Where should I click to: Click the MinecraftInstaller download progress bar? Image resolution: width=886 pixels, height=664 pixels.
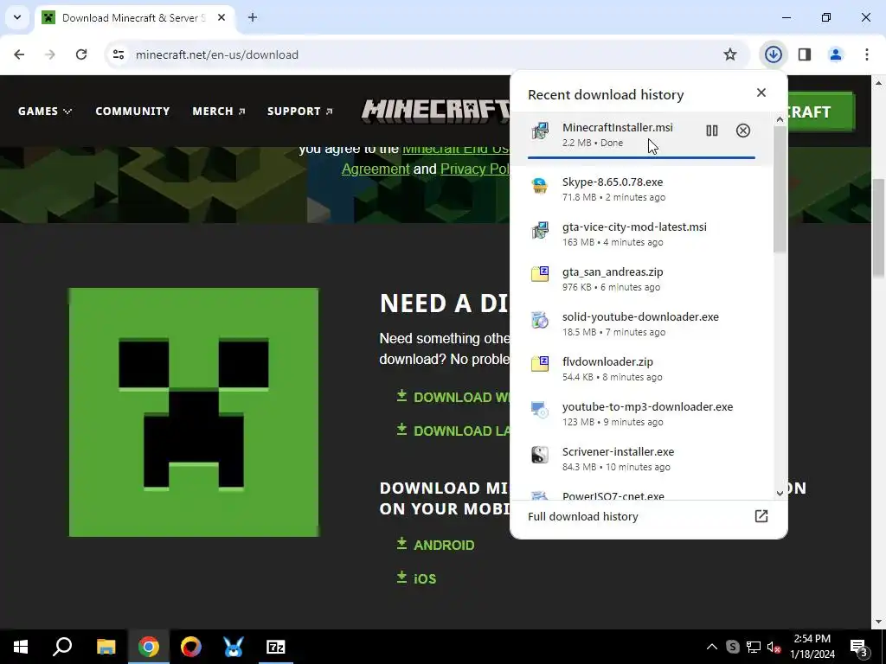(x=641, y=157)
